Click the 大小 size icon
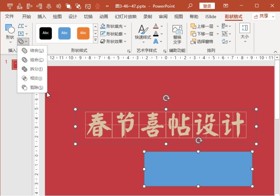Image resolution: width=280 pixels, height=196 pixels. tap(245, 29)
